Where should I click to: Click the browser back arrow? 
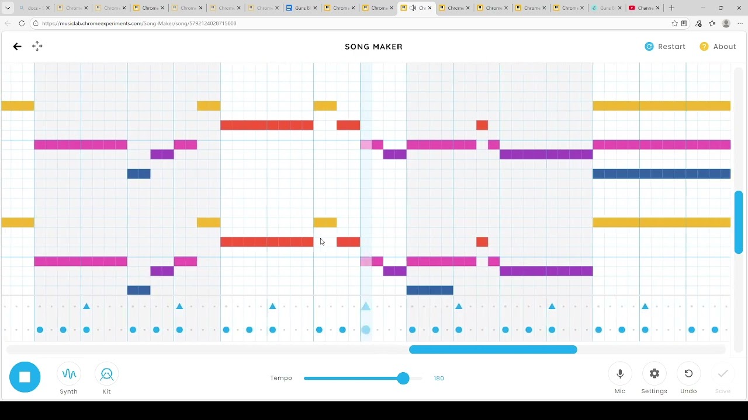[x=8, y=23]
